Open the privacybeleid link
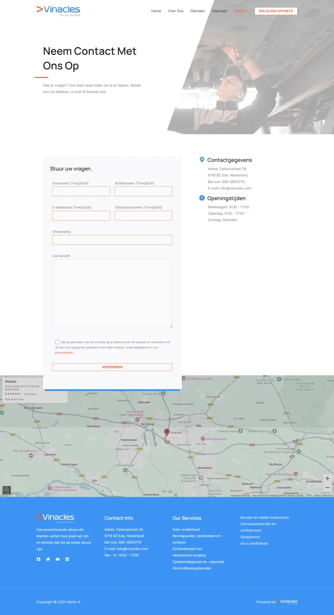This screenshot has width=334, height=615. (x=64, y=353)
